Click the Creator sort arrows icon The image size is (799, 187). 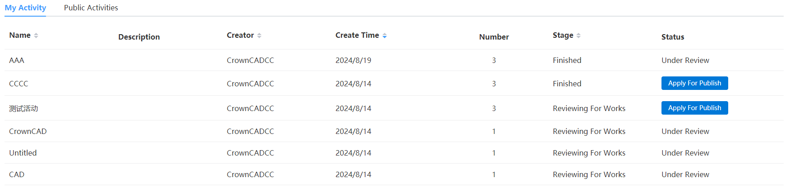pyautogui.click(x=259, y=36)
